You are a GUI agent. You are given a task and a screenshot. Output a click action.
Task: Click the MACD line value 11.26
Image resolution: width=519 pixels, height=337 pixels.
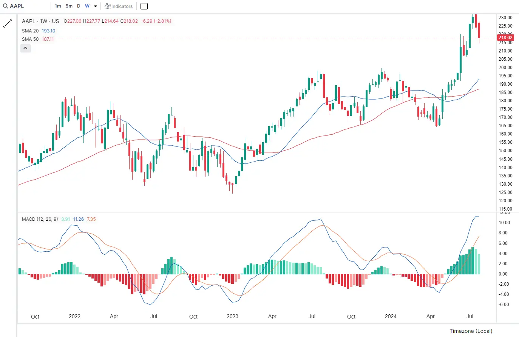tap(79, 219)
